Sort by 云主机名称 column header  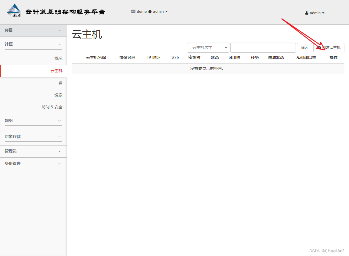(96, 58)
